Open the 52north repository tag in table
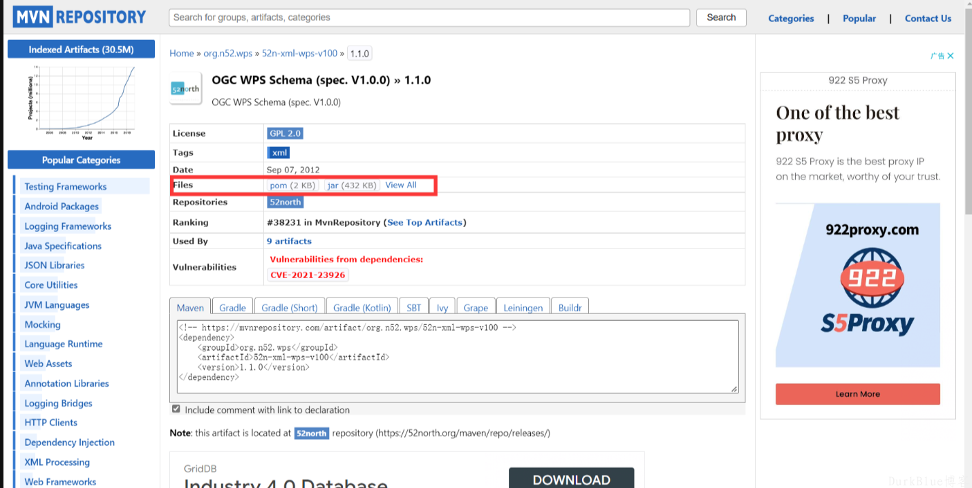The image size is (972, 488). (286, 202)
